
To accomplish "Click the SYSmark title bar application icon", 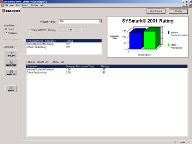I will [2, 2].
